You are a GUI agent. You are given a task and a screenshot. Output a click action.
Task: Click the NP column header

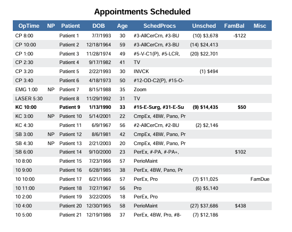51,26
